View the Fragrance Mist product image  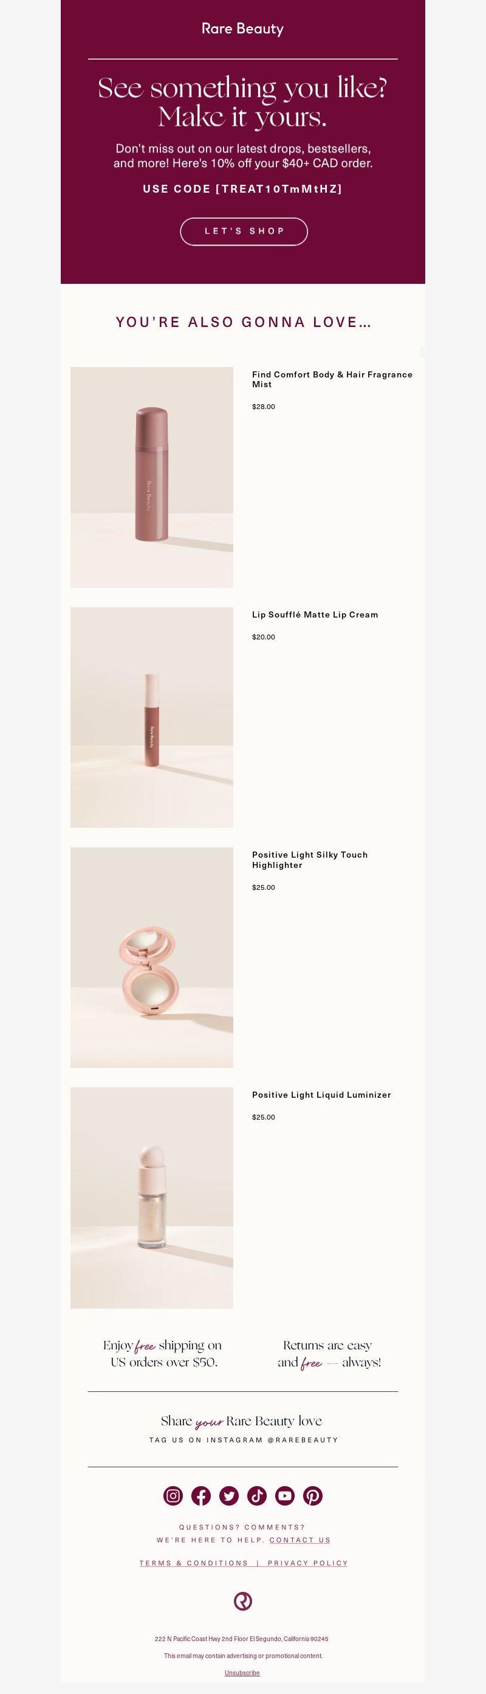pos(152,477)
